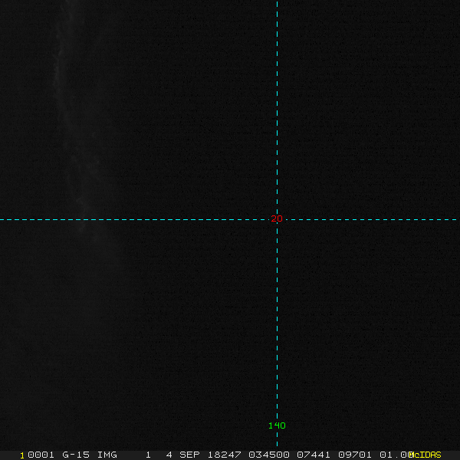Click the day number 4 before SEP

click(169, 455)
